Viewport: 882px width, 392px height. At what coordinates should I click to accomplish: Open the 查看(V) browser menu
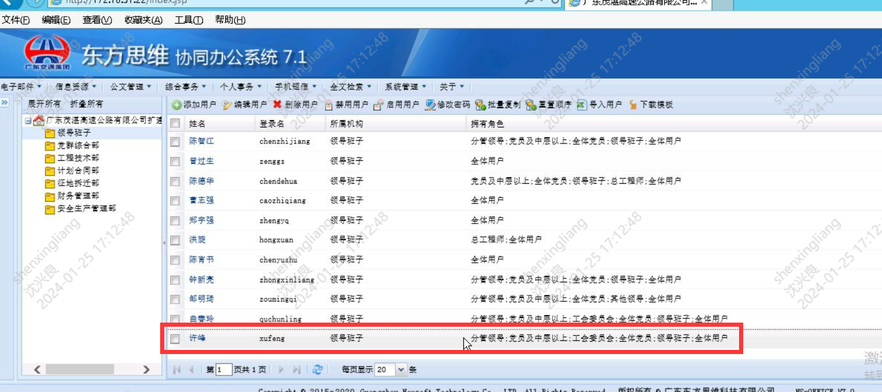click(97, 20)
